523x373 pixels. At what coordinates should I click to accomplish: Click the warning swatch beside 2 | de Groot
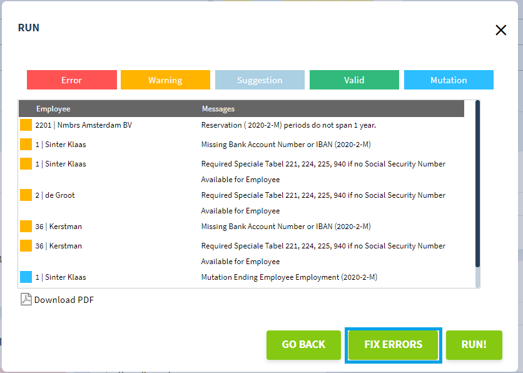[x=26, y=195]
